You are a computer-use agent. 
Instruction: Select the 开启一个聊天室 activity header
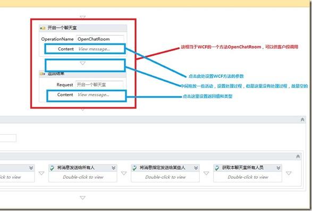point(83,28)
